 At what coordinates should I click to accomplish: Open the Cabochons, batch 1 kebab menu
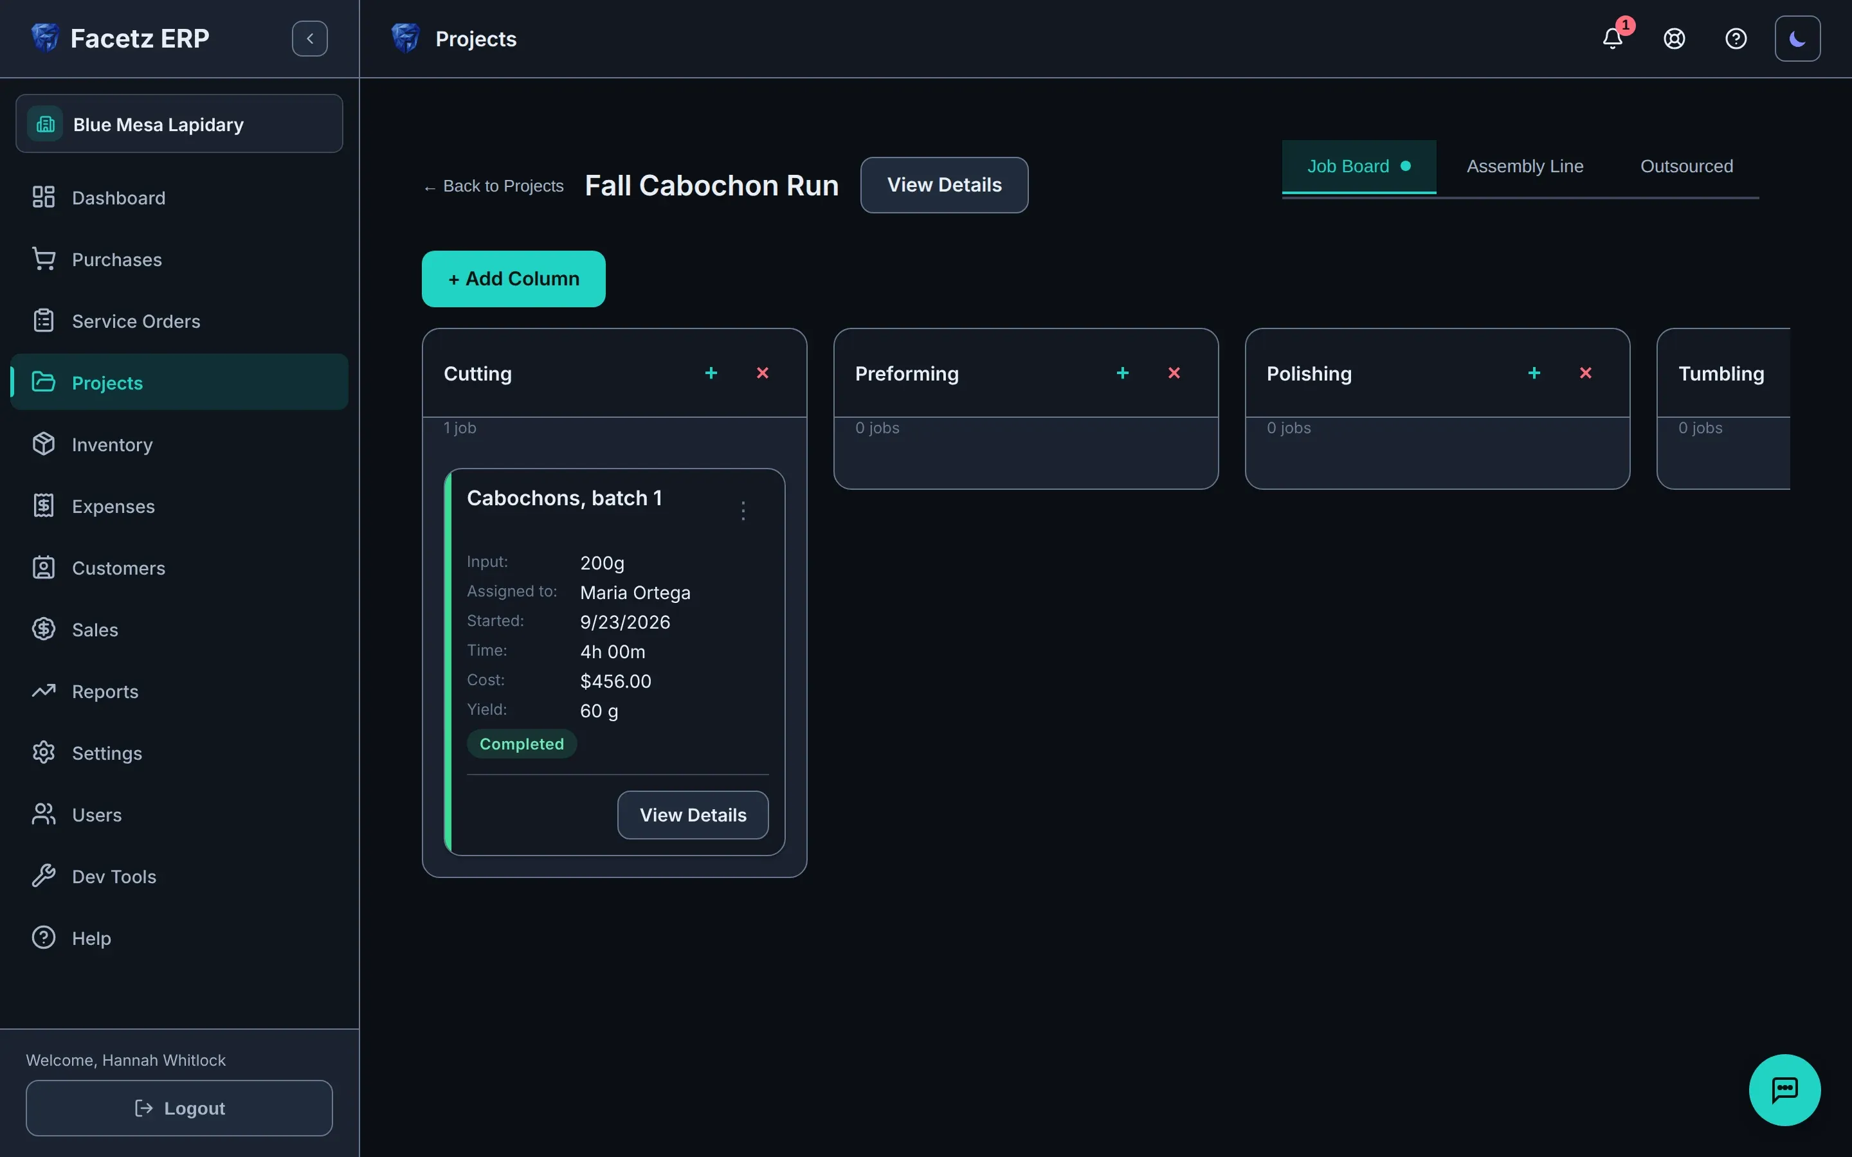point(742,510)
